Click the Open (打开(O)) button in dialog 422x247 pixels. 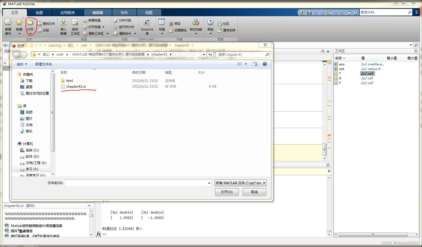227,192
